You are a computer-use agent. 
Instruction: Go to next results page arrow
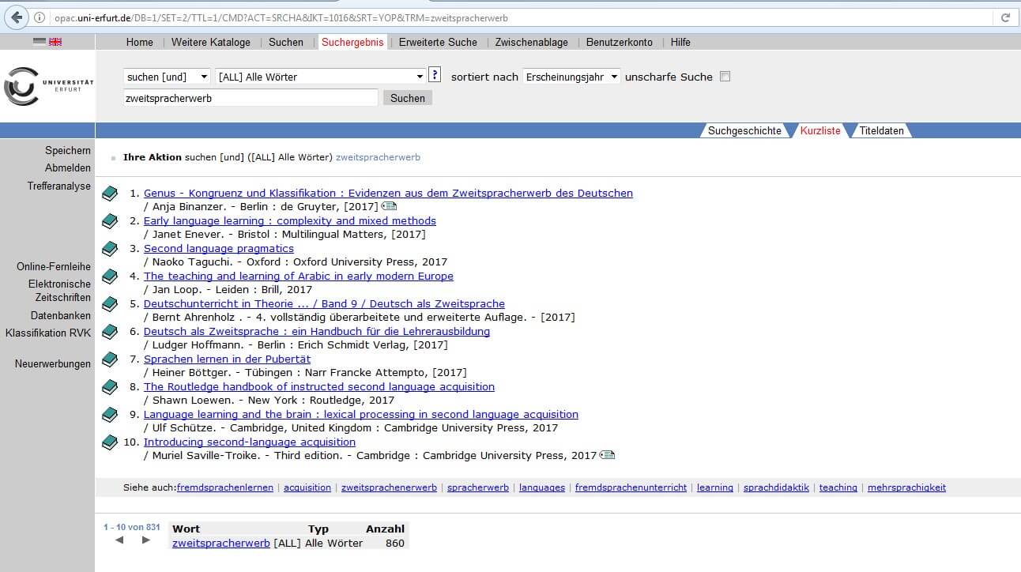click(145, 540)
